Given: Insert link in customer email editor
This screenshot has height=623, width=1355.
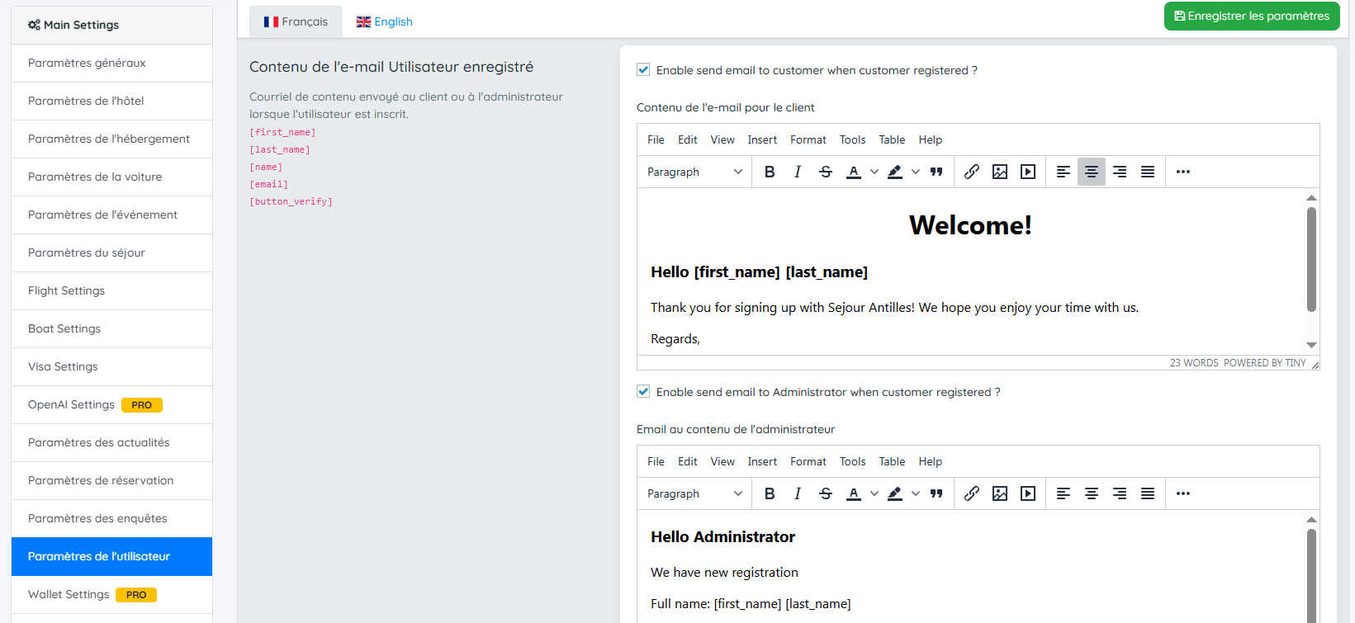Looking at the screenshot, I should [x=972, y=172].
